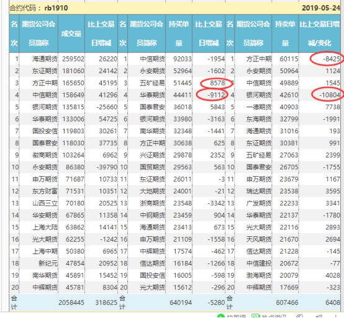Select short position value 31016

tap(289, 131)
